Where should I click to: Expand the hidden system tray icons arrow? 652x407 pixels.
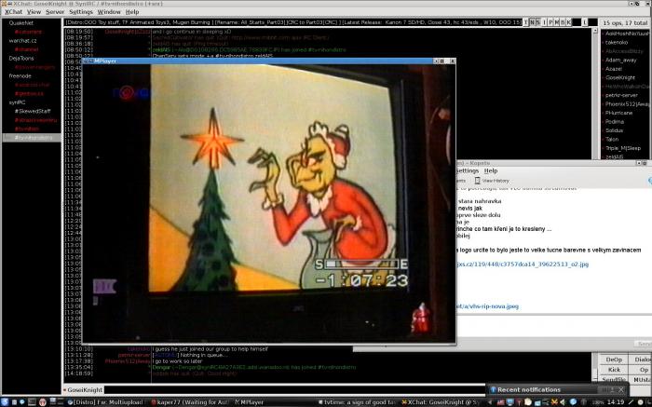[x=490, y=402]
